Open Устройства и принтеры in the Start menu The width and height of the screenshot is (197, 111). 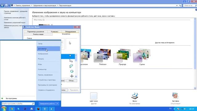point(46,80)
